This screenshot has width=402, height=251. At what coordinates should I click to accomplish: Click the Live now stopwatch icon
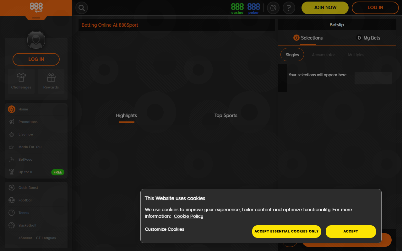[x=12, y=134]
